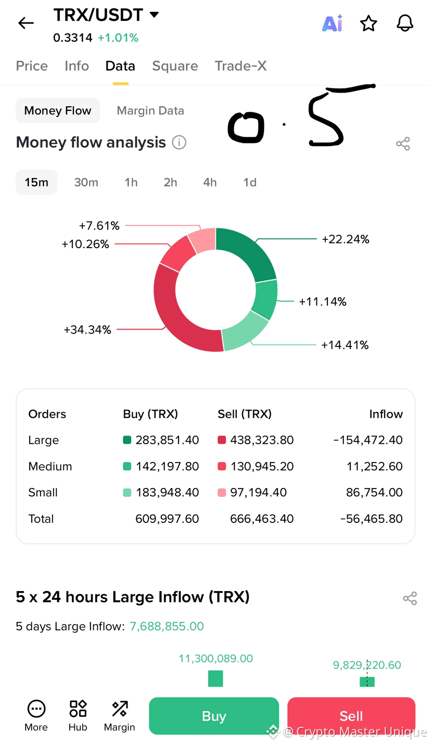This screenshot has width=431, height=745.
Task: Select the 15m timeframe
Action: tap(36, 182)
